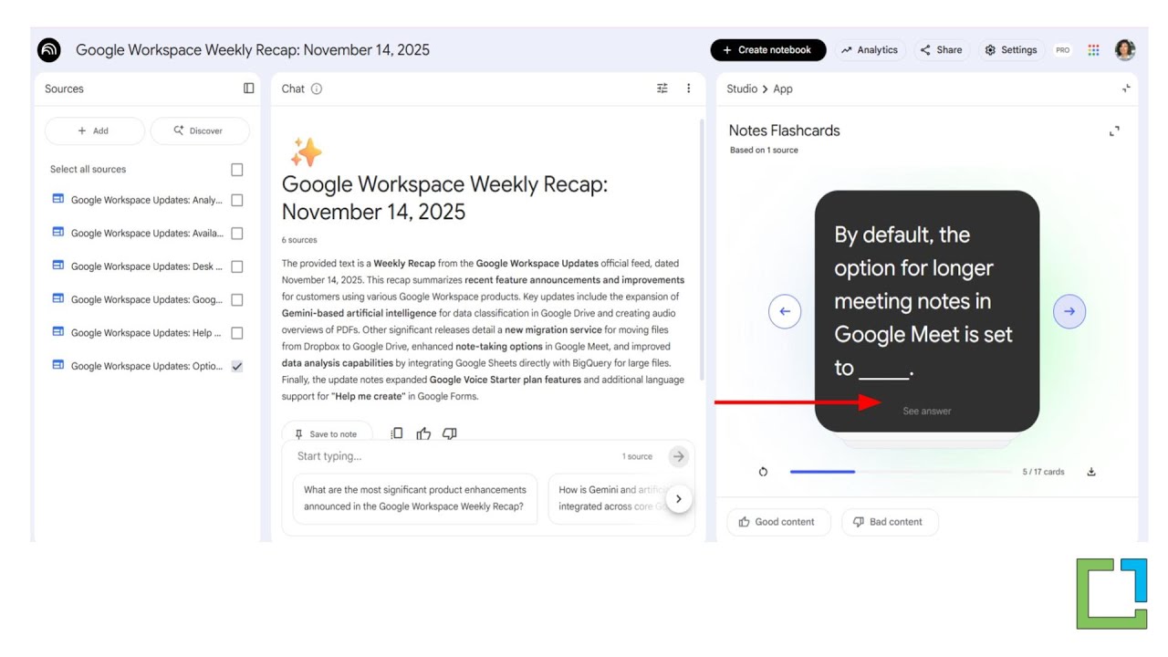Navigate to Studio breadcrumb
This screenshot has height=657, width=1168.
[x=742, y=89]
